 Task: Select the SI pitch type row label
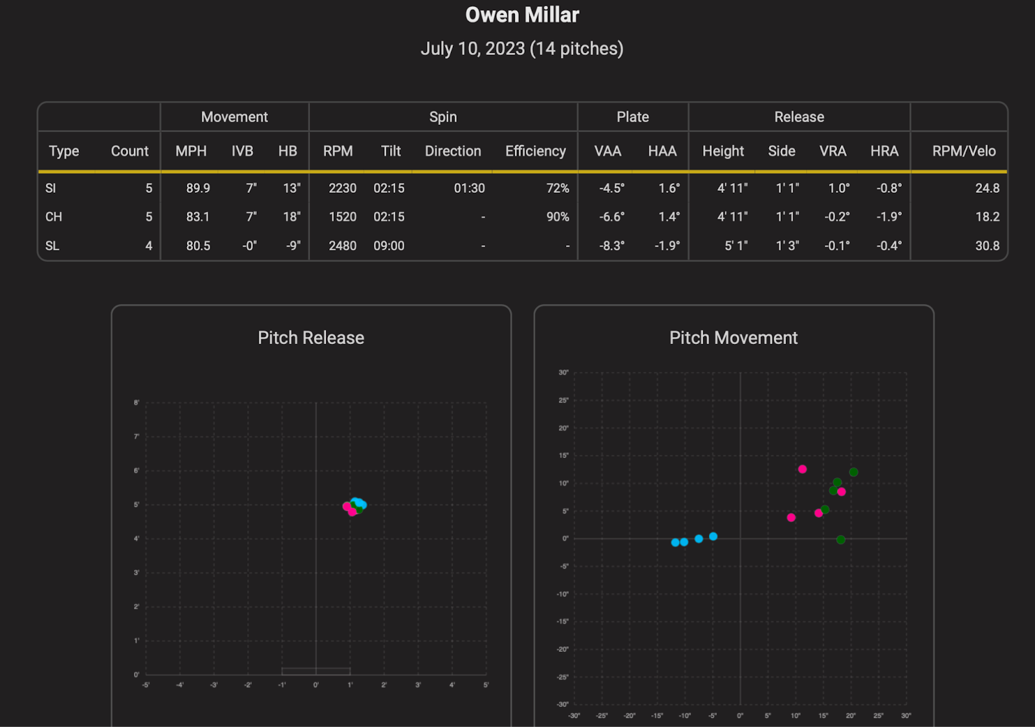(x=50, y=188)
